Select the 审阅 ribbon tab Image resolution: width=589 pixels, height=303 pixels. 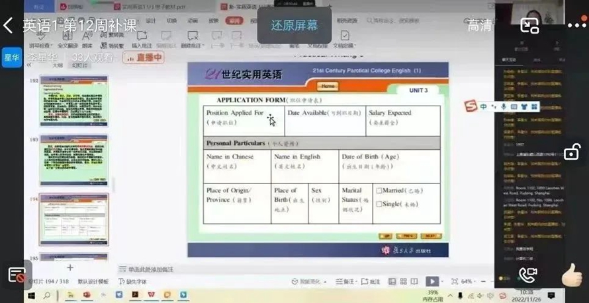[x=234, y=20]
